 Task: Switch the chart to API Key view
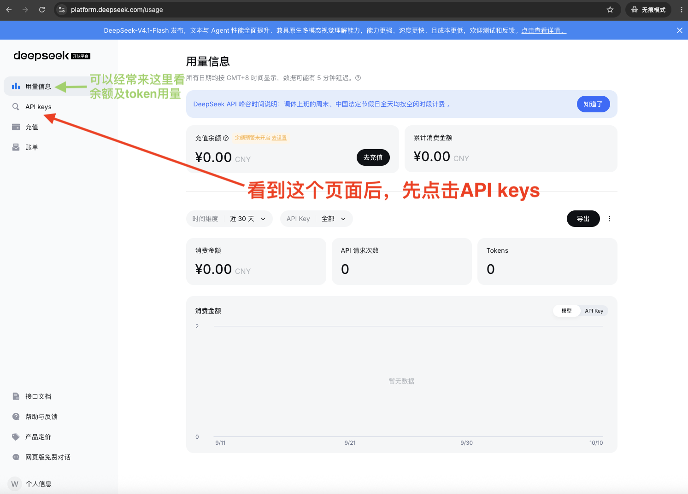[x=594, y=311]
